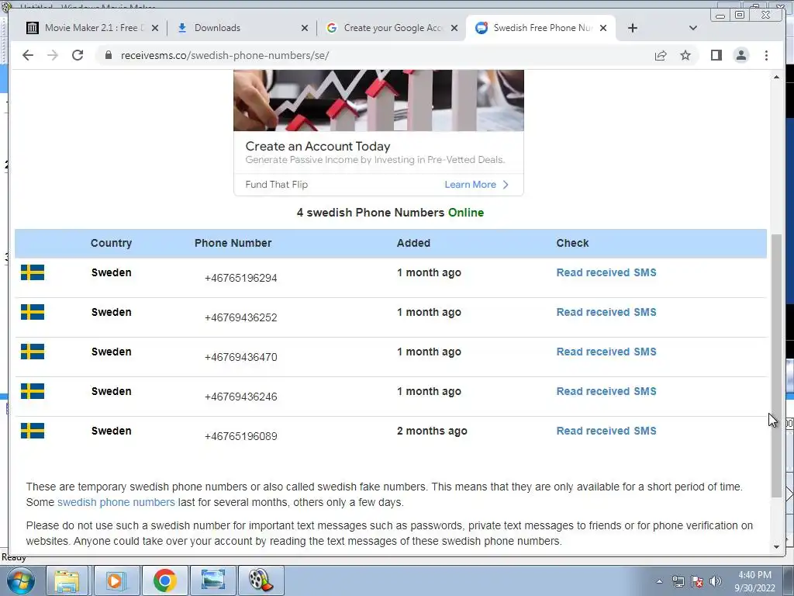Image resolution: width=794 pixels, height=596 pixels.
Task: Click the page scrollbar down arrow
Action: (776, 547)
